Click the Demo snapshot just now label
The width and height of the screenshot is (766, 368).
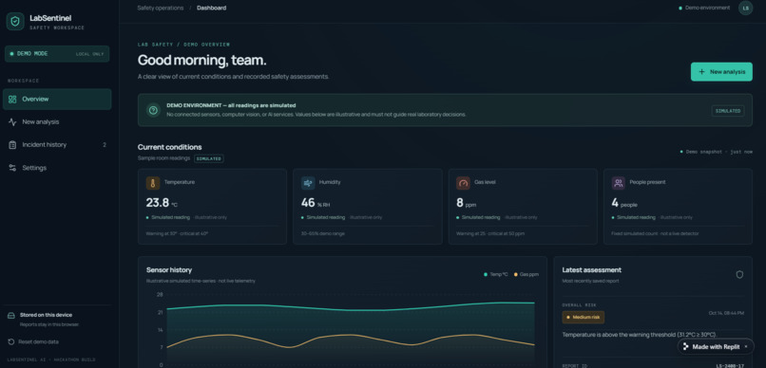pos(717,152)
